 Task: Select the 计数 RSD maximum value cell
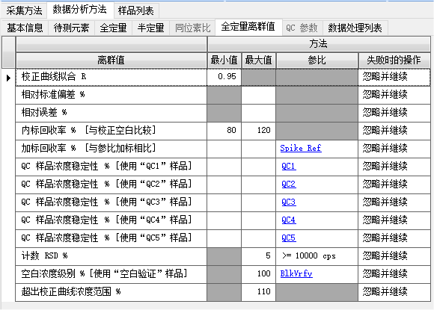258,255
